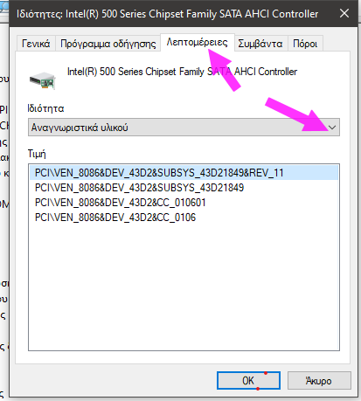Cancel with the Άκυρο button
The height and width of the screenshot is (401, 361).
tap(319, 380)
